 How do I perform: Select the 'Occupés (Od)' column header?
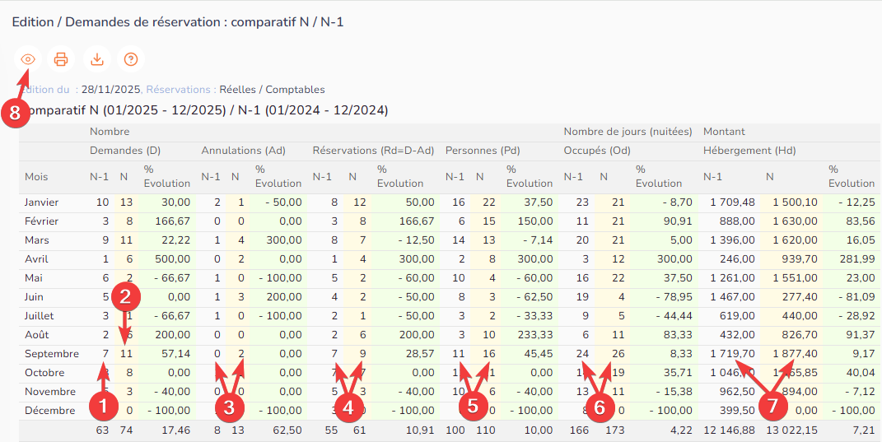(x=597, y=151)
